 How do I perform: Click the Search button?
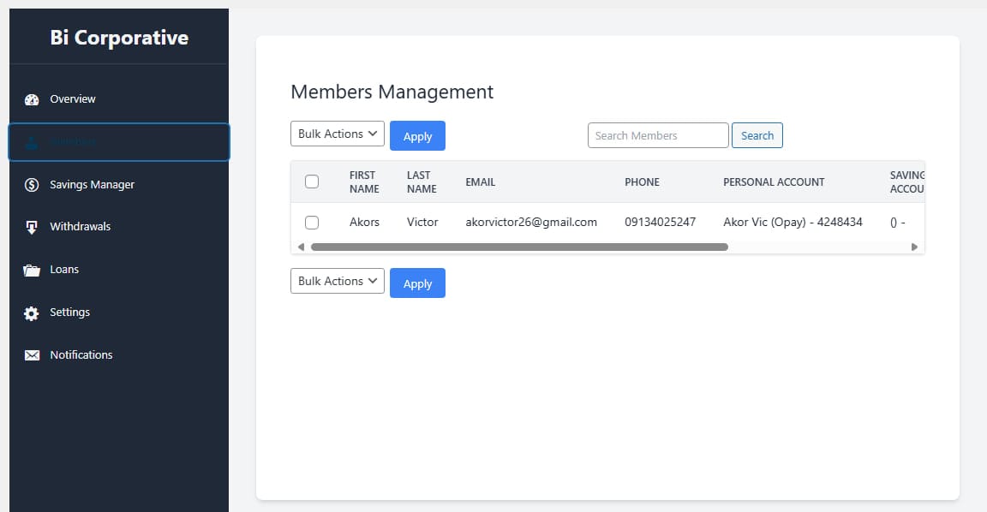click(x=757, y=135)
